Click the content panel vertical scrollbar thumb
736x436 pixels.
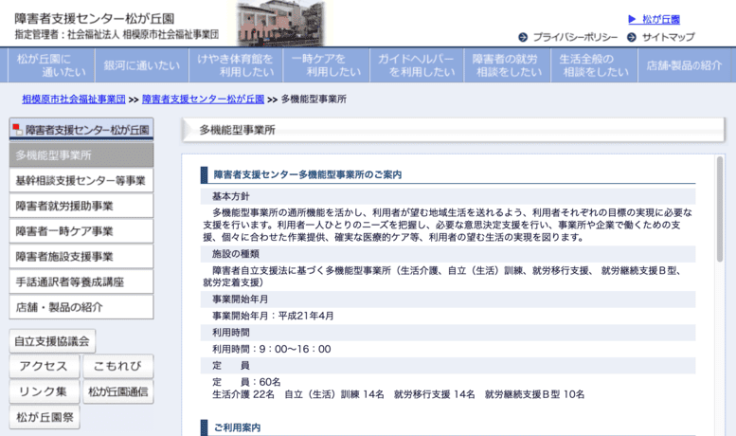point(720,209)
